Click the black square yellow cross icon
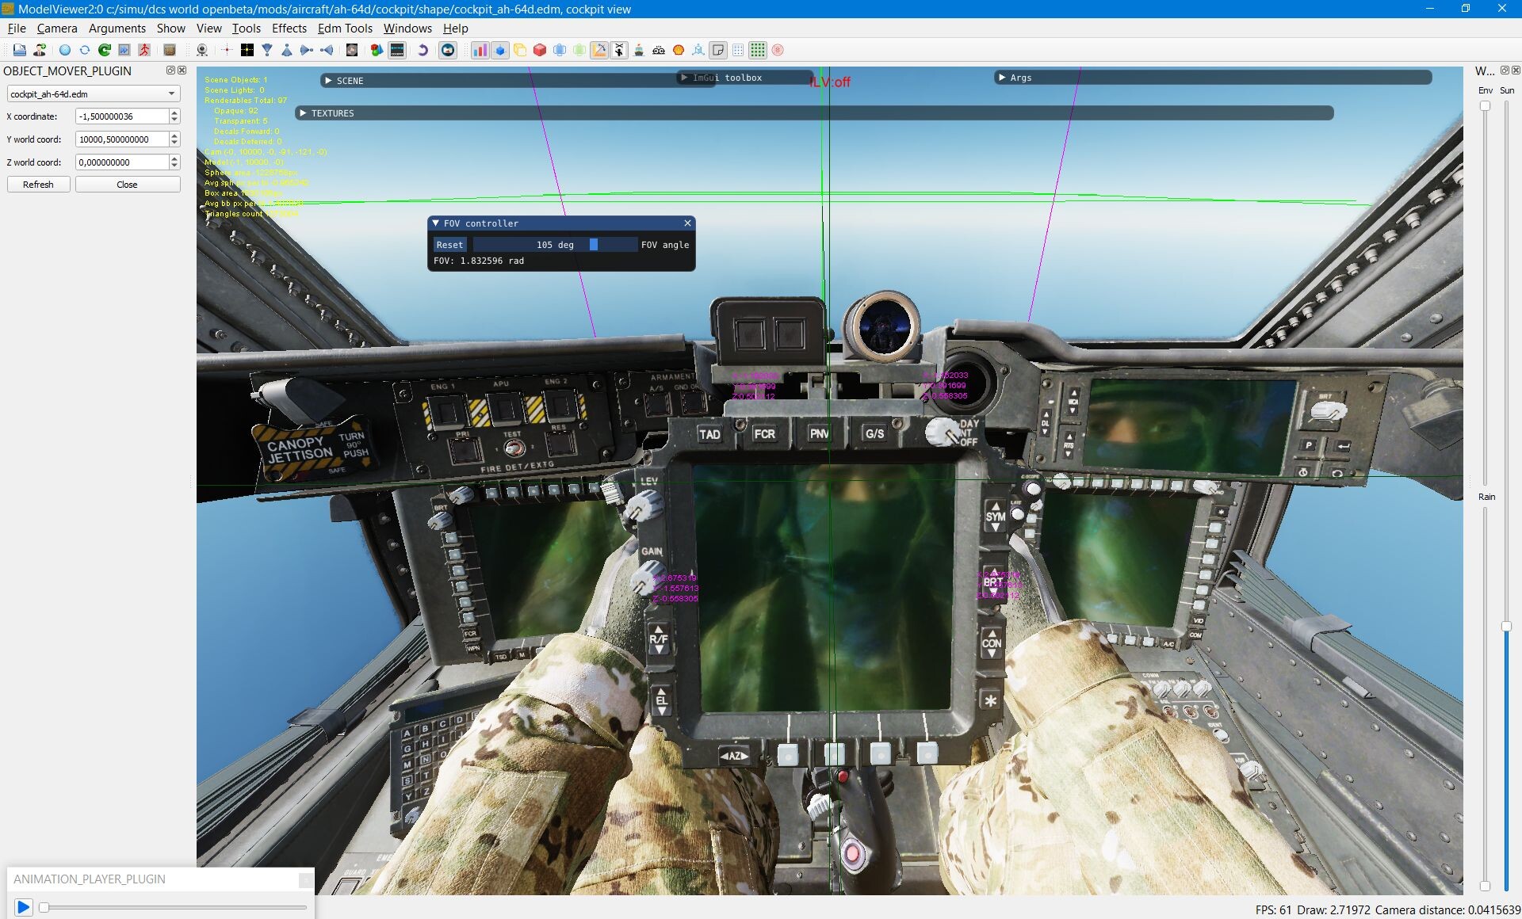The width and height of the screenshot is (1522, 919). (247, 50)
